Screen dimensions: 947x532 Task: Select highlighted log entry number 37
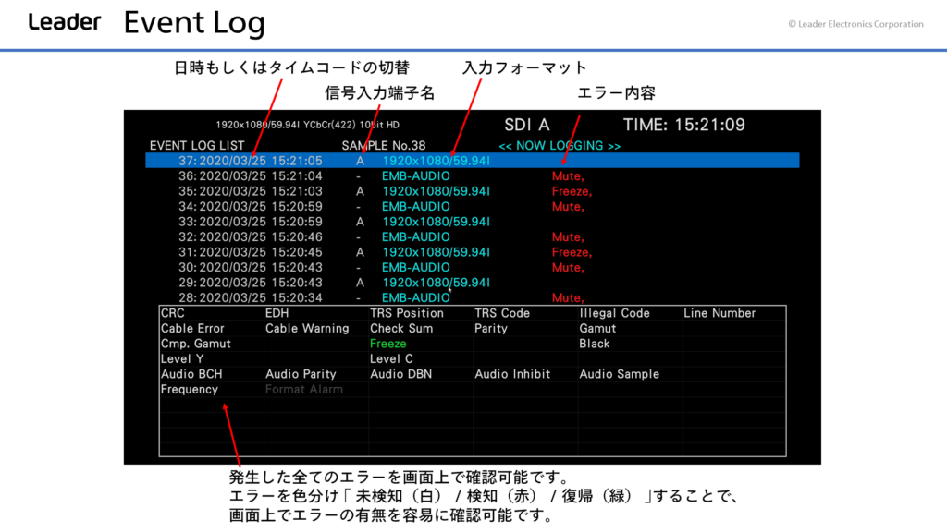tap(472, 161)
